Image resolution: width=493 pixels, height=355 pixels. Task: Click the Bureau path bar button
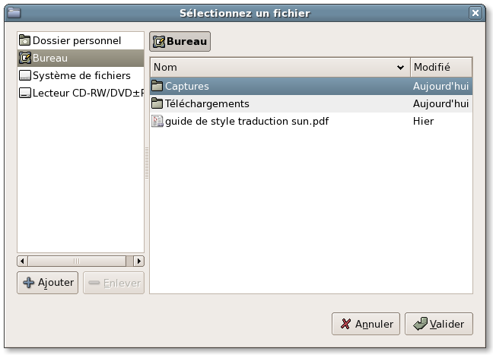pyautogui.click(x=180, y=42)
